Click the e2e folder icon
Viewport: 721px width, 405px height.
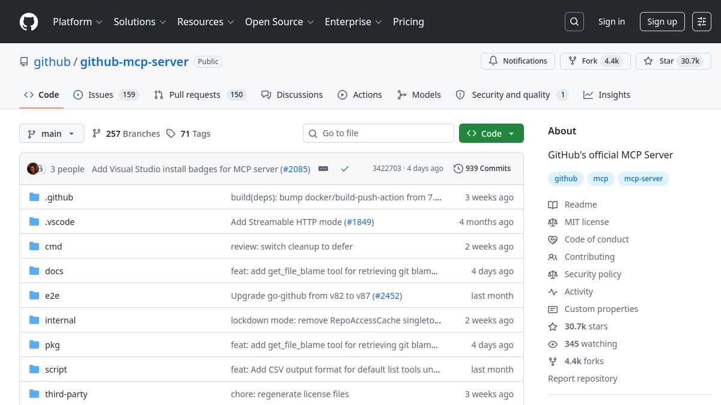[34, 296]
